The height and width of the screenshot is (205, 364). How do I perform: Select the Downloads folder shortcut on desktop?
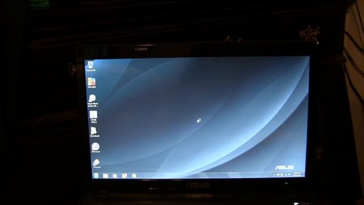click(94, 132)
